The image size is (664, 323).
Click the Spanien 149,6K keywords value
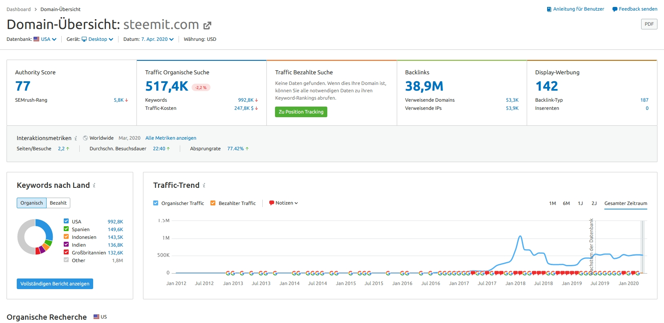[115, 229]
